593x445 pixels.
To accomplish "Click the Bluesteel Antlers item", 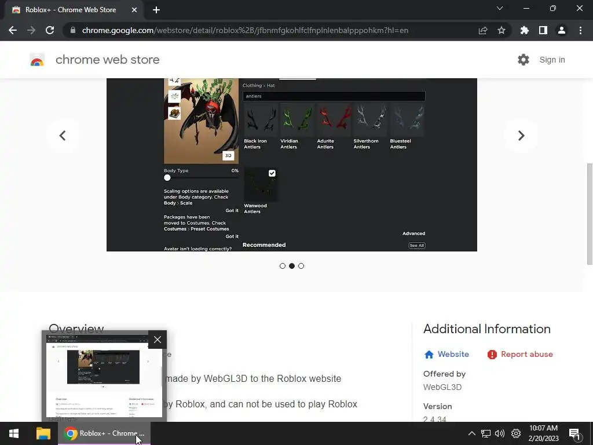I will coord(407,126).
